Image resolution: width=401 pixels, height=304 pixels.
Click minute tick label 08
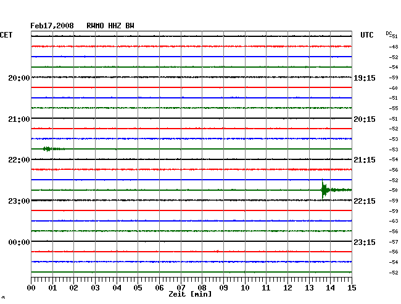click(202, 287)
